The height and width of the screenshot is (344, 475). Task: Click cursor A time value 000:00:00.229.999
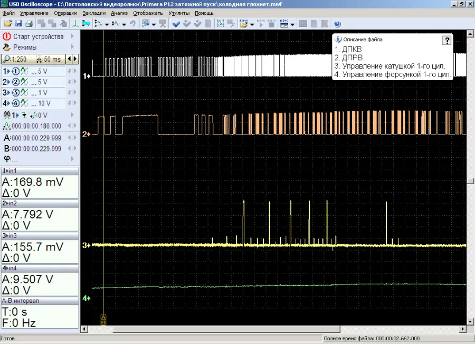tap(36, 138)
